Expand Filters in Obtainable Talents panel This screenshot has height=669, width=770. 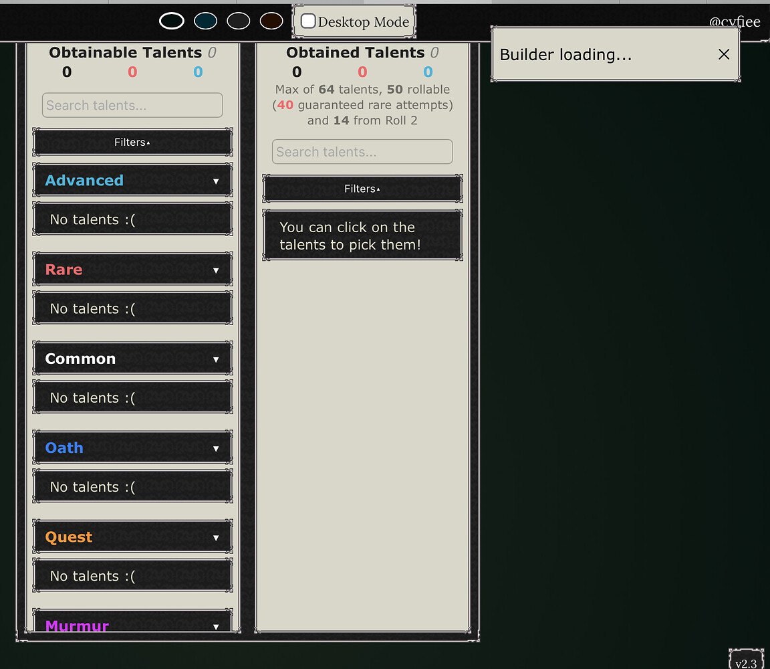[132, 142]
